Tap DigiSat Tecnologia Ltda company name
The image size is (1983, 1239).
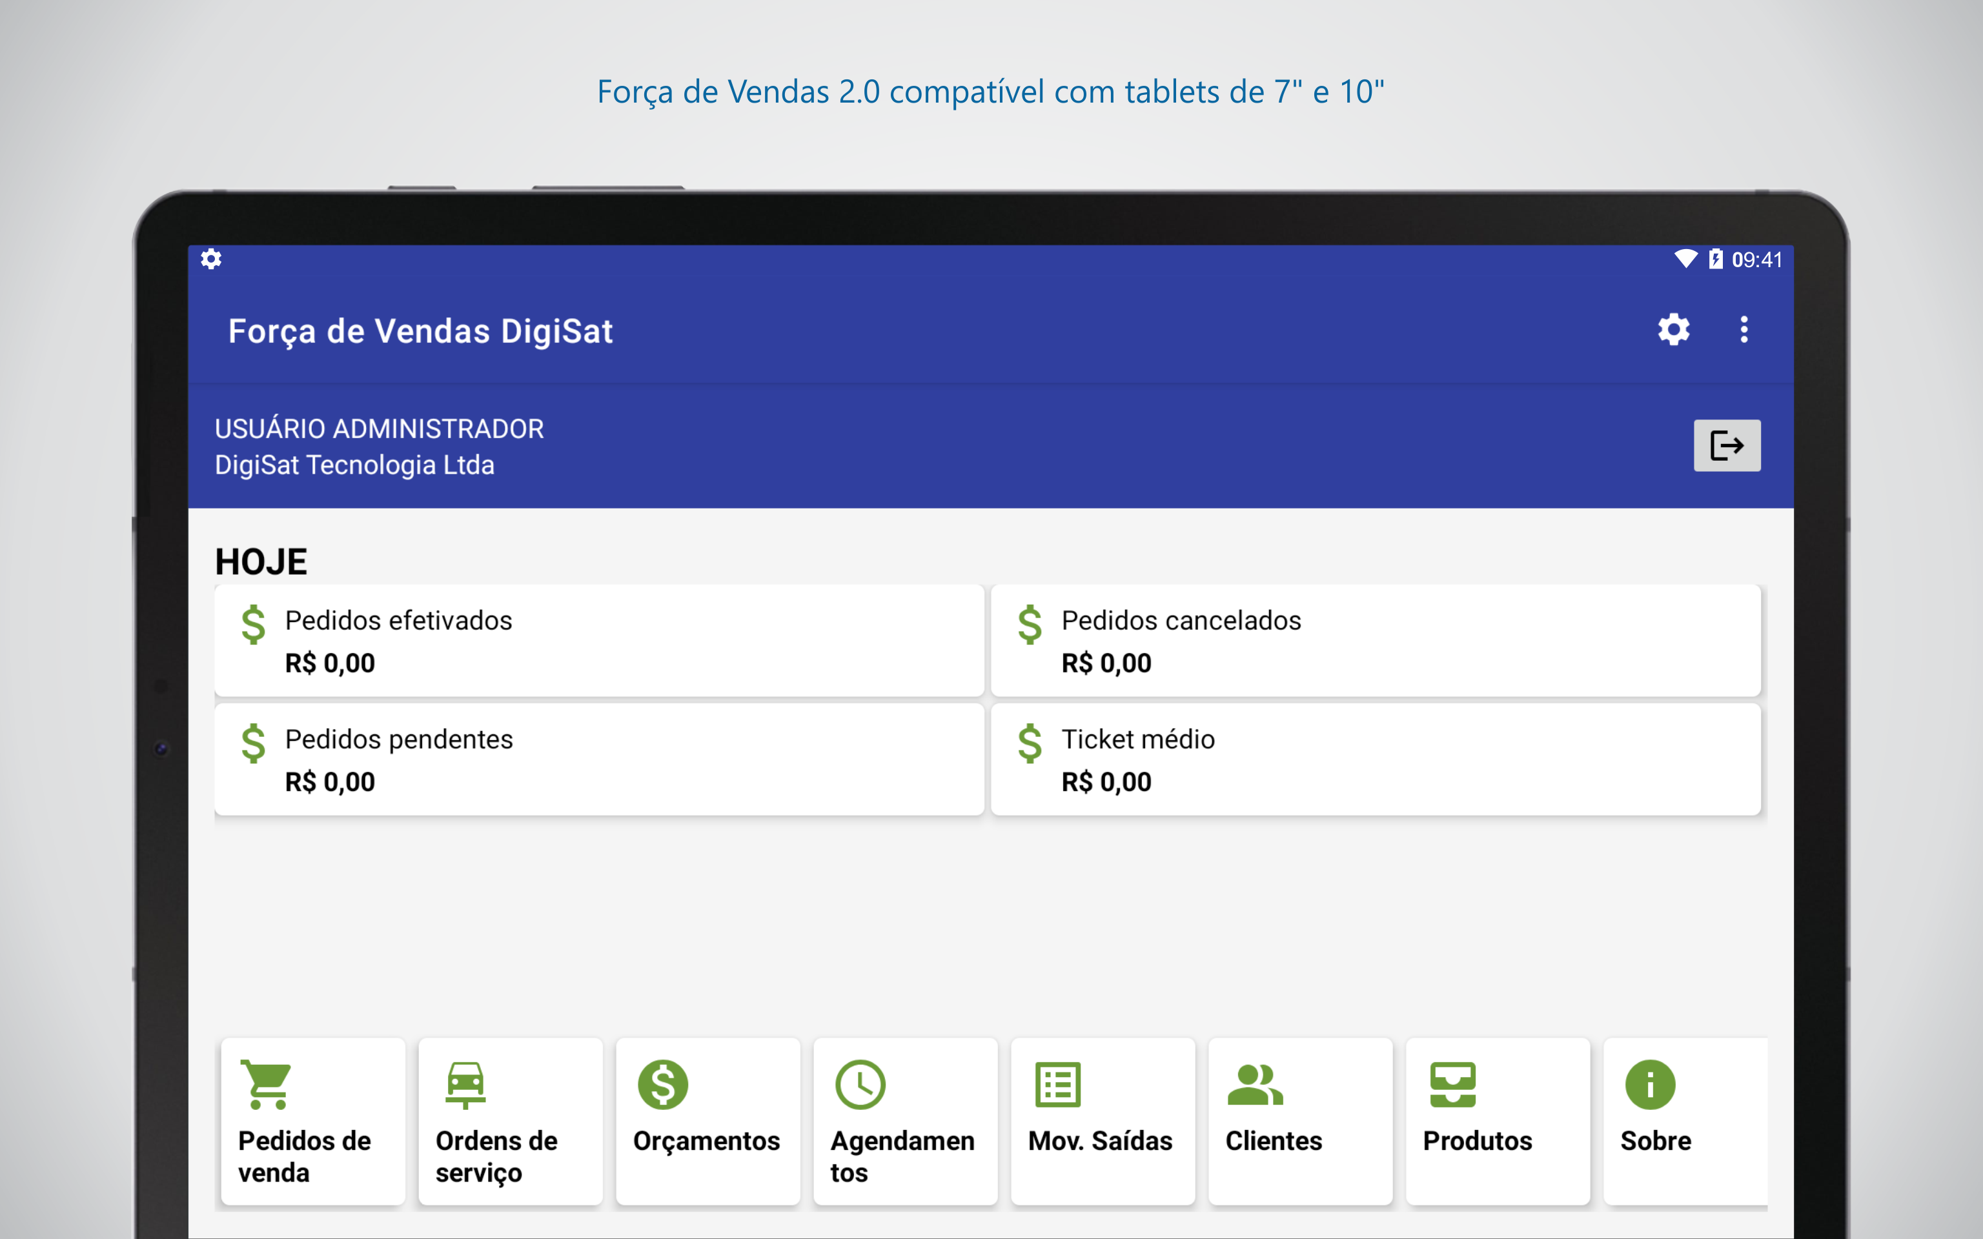[x=355, y=465]
